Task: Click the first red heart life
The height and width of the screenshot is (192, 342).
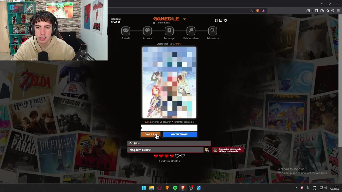Action: tap(156, 156)
